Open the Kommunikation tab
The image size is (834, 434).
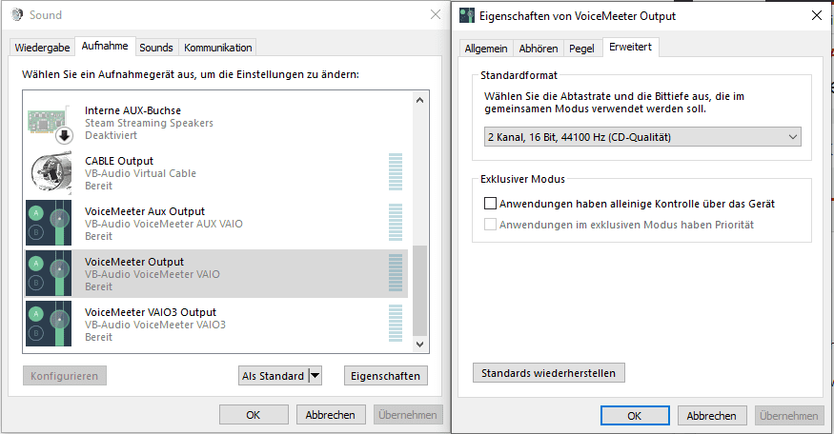click(218, 48)
